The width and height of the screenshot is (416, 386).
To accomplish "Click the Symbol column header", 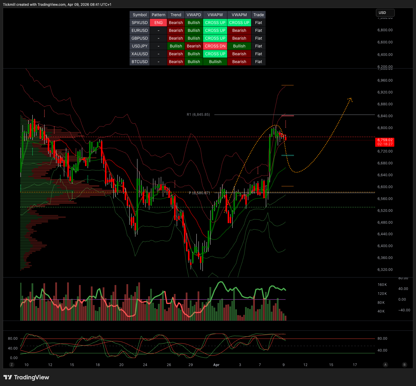I will [139, 15].
